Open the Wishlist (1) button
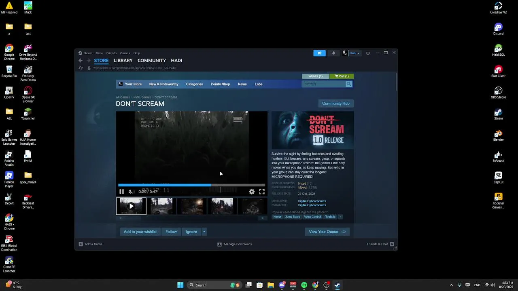The image size is (518, 291). tap(315, 76)
